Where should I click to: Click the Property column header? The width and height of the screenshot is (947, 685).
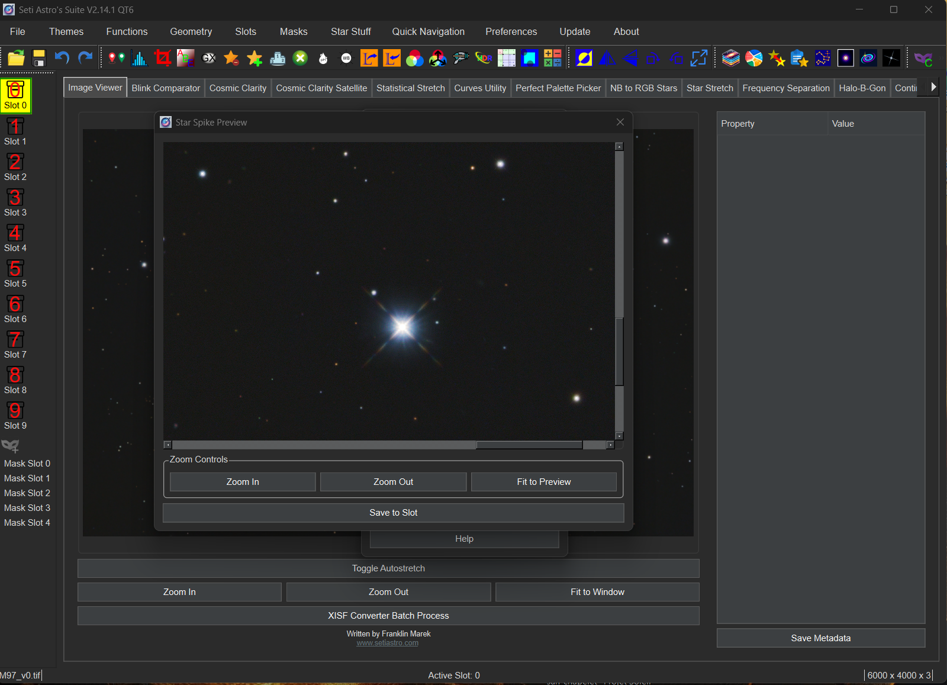pos(737,124)
